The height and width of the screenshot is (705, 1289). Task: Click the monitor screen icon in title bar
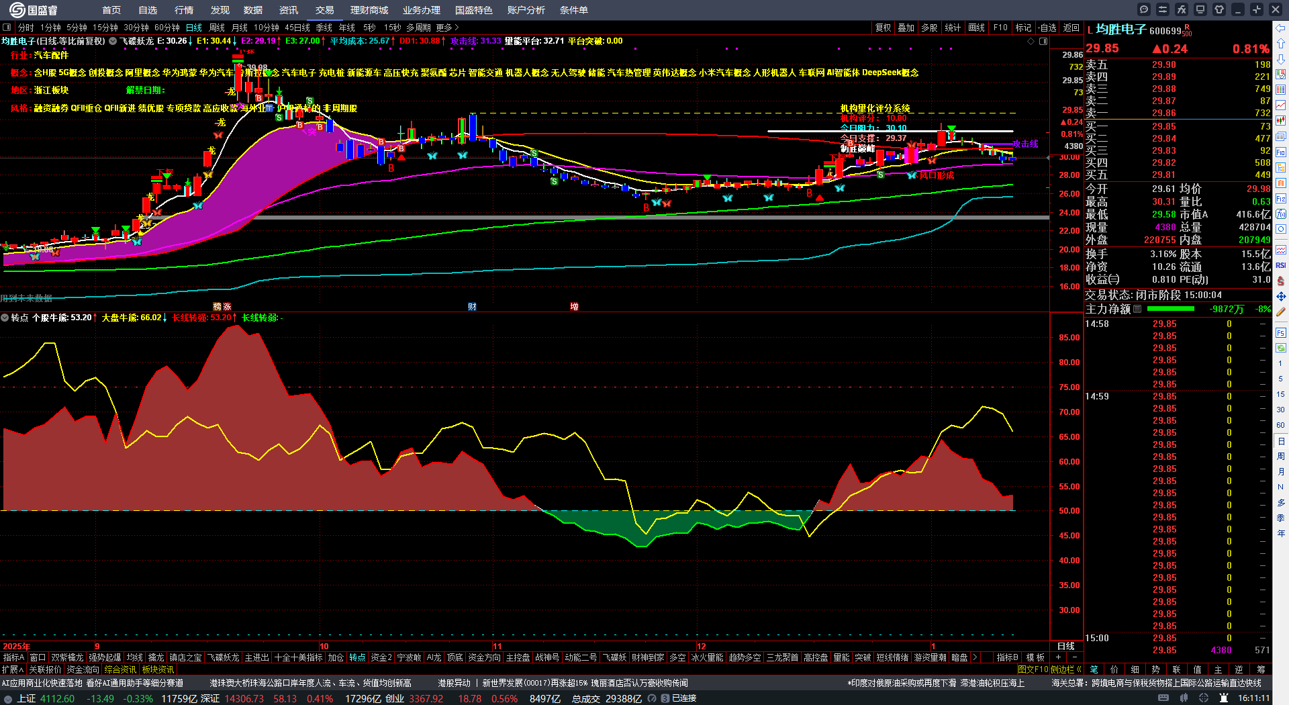[x=1200, y=9]
